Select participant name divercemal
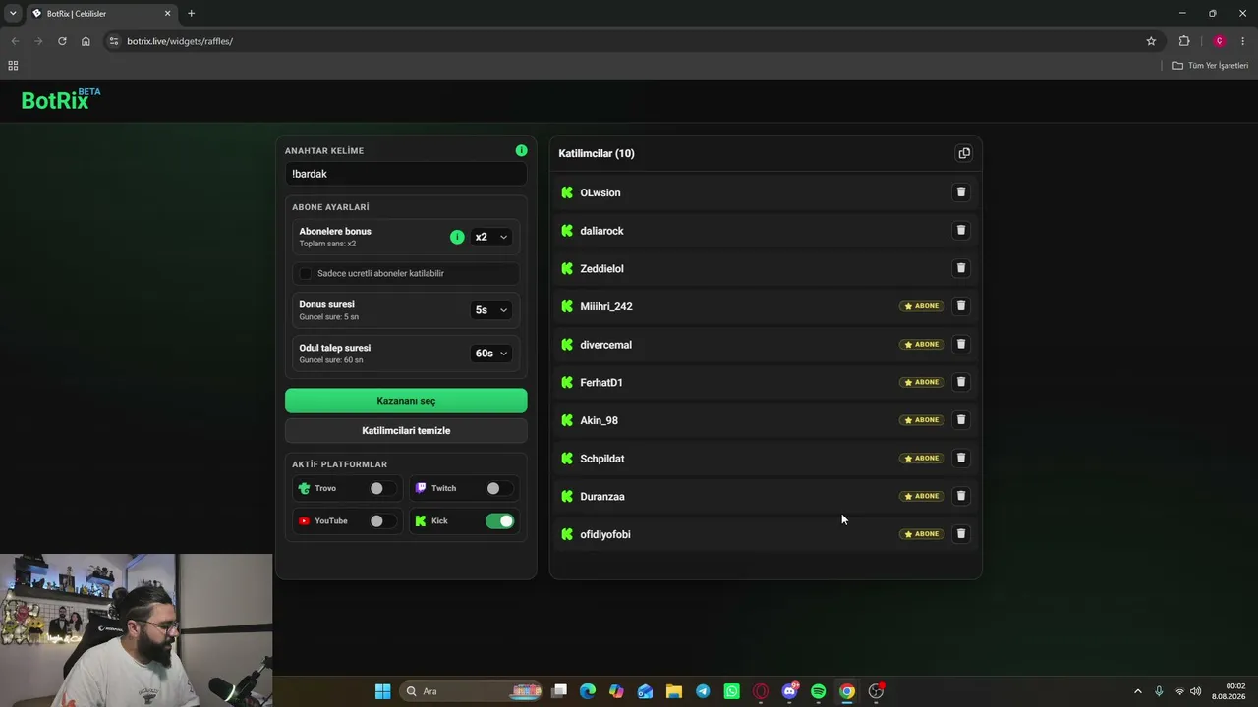 (605, 345)
